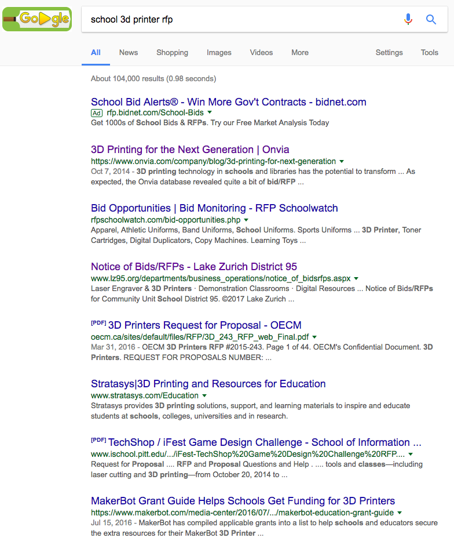Click the green onvia.com blog URL text
The width and height of the screenshot is (454, 545).
coord(214,161)
